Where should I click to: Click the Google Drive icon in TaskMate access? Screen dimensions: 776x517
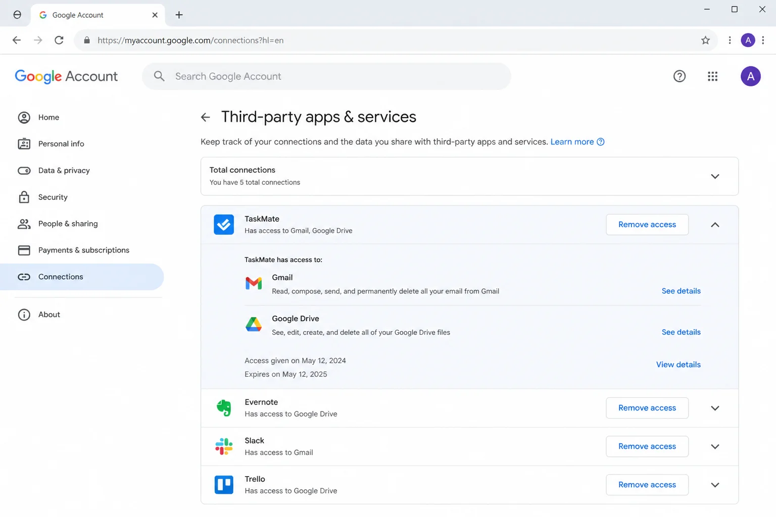pos(254,324)
